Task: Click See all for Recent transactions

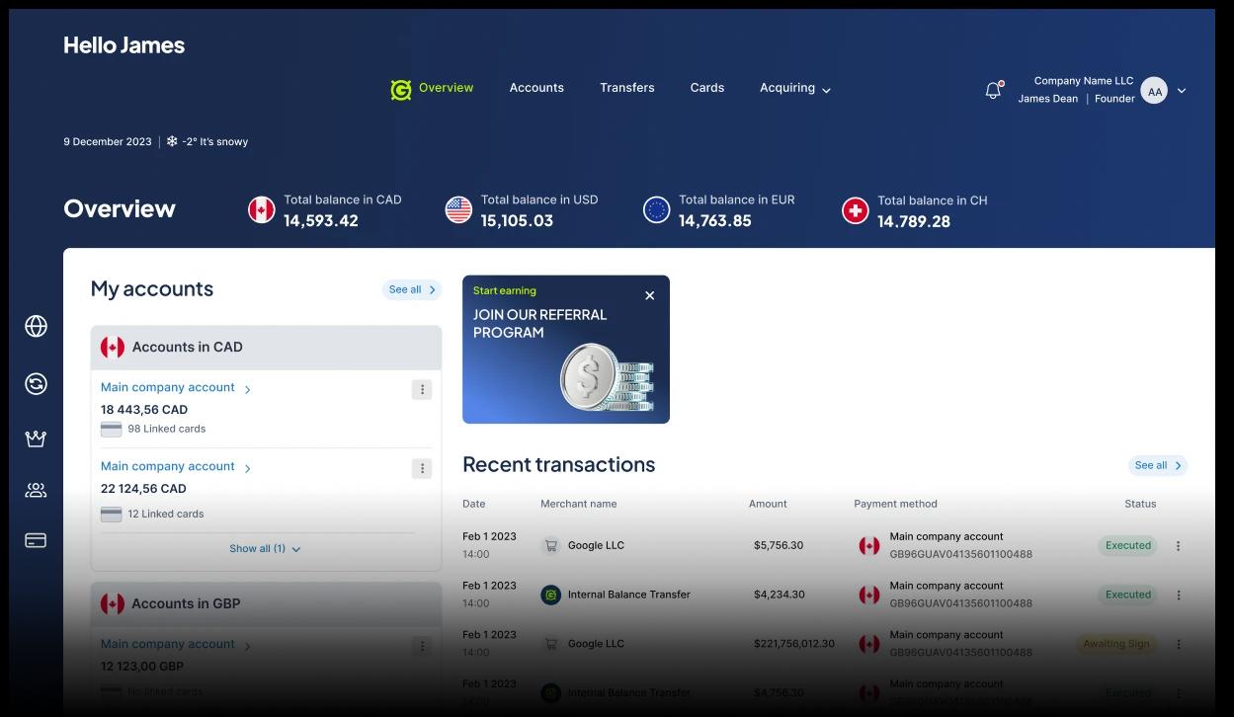Action: coord(1157,465)
